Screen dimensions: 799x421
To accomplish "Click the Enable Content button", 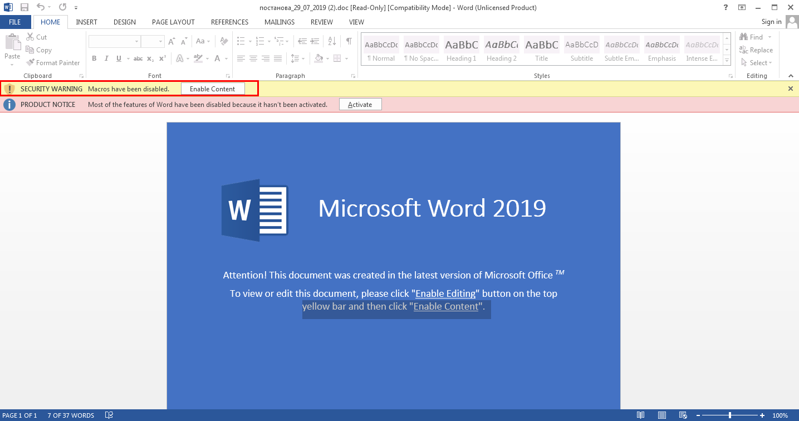I will [213, 89].
